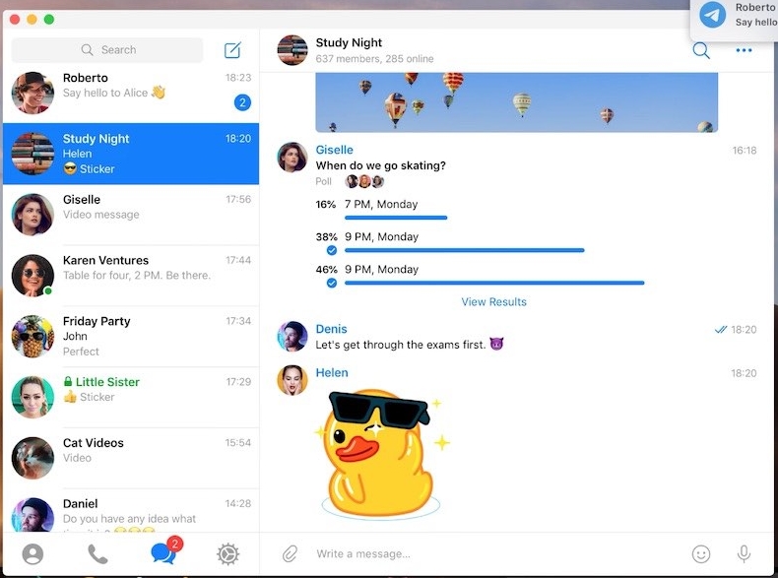Open the three-dot more options menu

pos(744,50)
